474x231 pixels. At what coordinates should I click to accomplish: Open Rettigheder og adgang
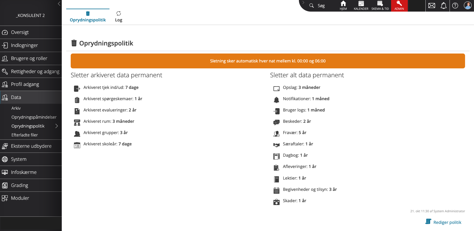click(31, 71)
